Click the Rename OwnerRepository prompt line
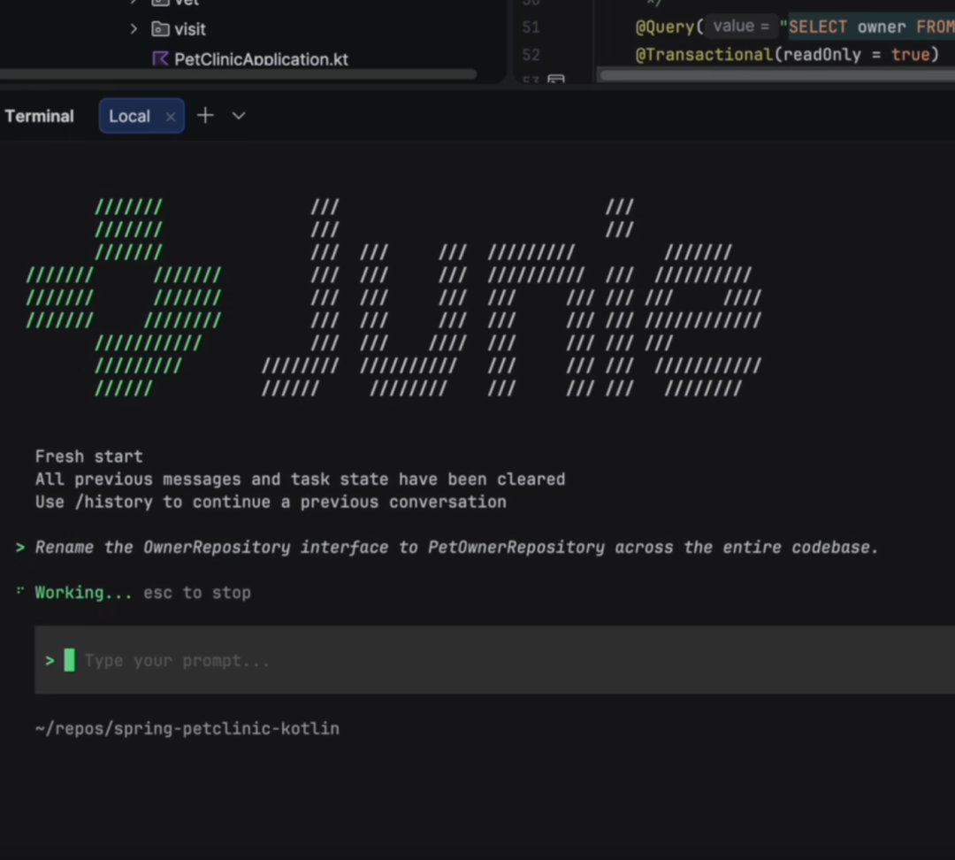955x860 pixels. 456,548
